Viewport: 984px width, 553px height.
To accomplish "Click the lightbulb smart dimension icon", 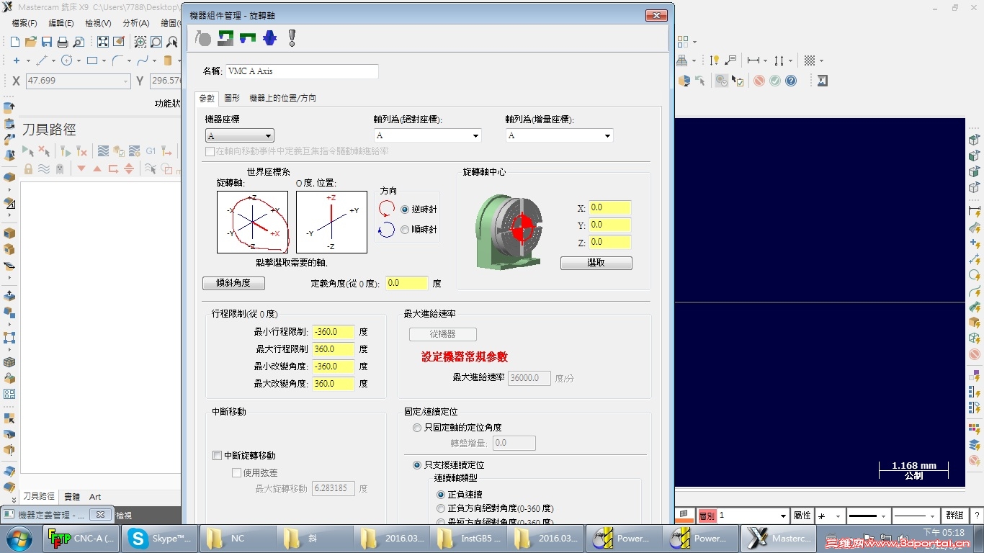I will click(715, 60).
